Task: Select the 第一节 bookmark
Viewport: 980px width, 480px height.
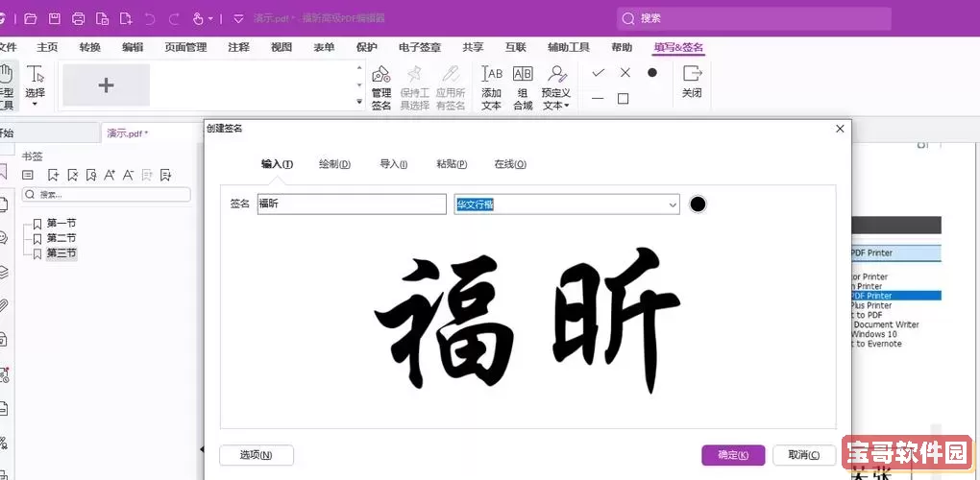Action: click(61, 223)
